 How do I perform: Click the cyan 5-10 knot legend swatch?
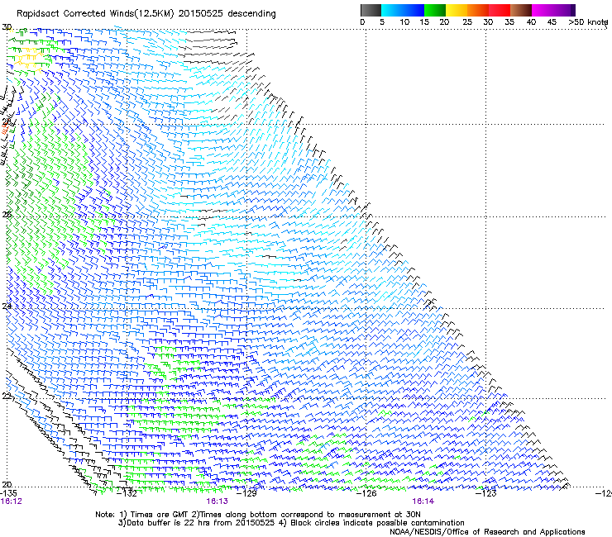click(391, 10)
